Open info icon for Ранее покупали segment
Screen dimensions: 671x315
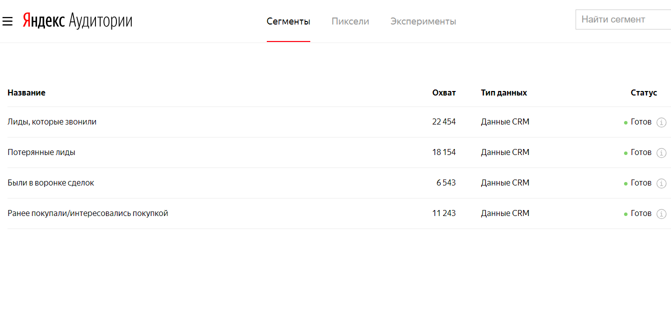click(661, 213)
